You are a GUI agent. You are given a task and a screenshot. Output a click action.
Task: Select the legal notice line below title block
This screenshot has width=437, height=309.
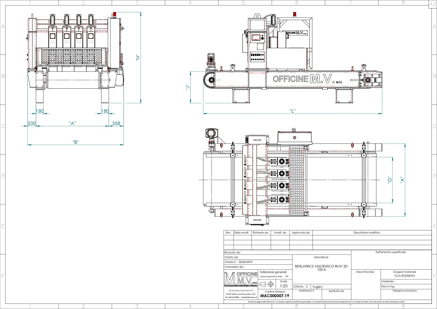[x=326, y=302]
